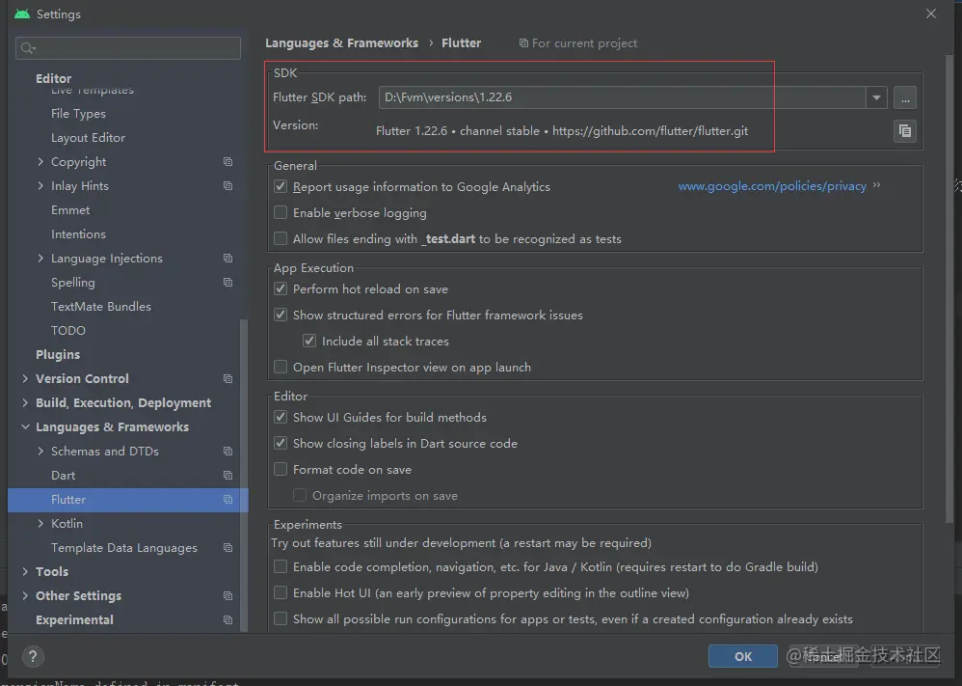Open the Flutter SDK path dropdown arrow
The image size is (962, 686).
pyautogui.click(x=876, y=97)
